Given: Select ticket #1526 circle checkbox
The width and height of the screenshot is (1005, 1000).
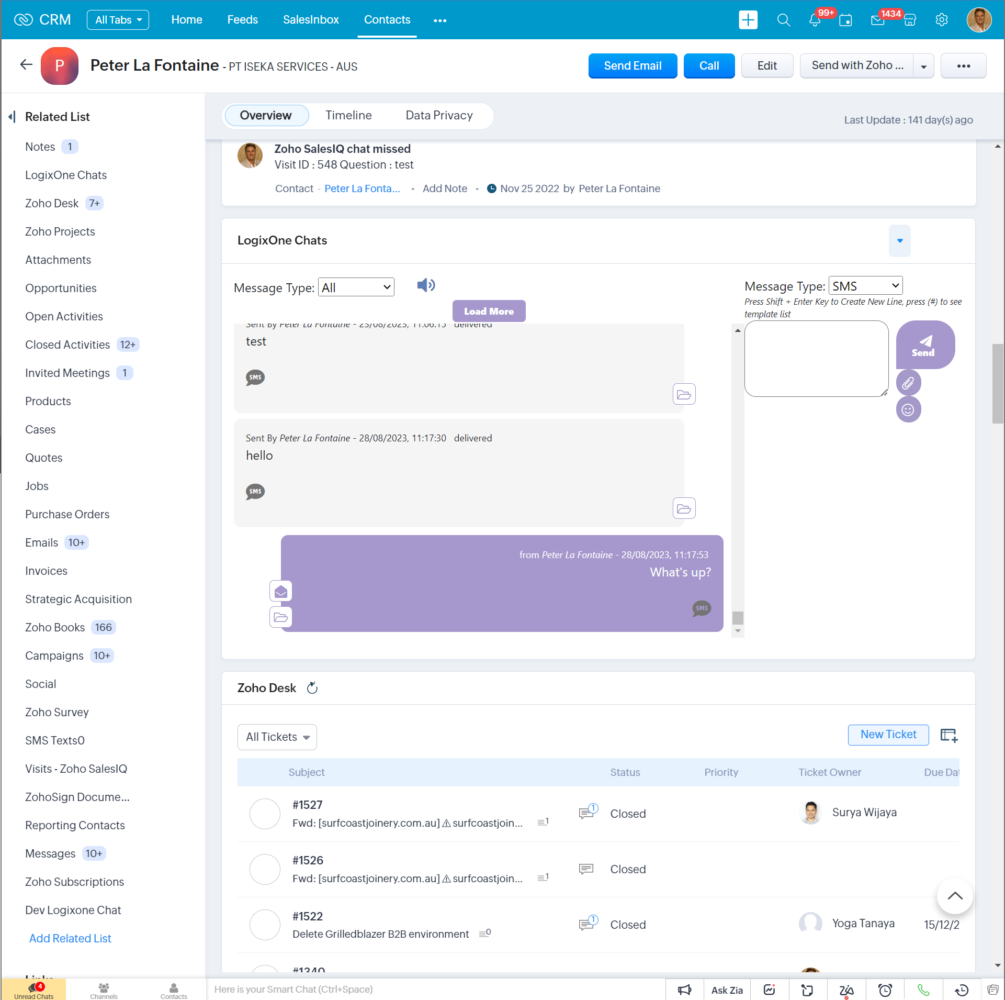Looking at the screenshot, I should point(265,869).
